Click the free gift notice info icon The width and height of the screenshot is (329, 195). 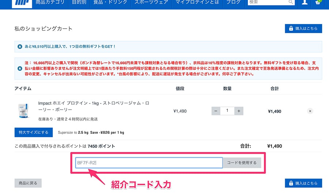(20, 46)
